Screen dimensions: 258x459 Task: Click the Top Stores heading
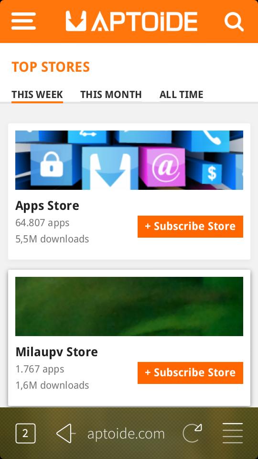pos(51,67)
